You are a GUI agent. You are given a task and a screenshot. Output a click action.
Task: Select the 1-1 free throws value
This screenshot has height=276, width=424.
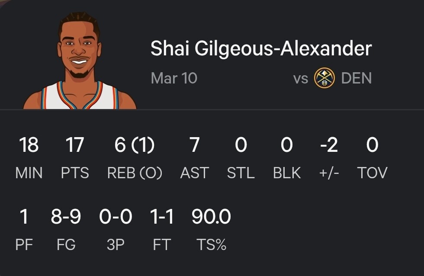click(x=162, y=217)
